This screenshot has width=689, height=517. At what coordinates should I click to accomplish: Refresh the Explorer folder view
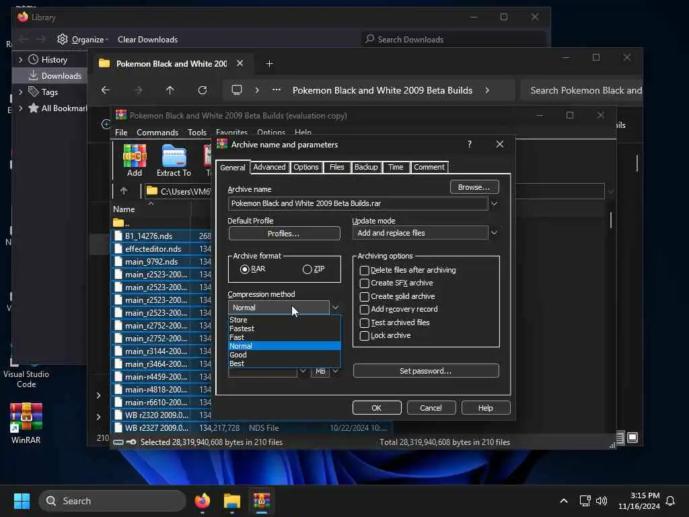[202, 90]
